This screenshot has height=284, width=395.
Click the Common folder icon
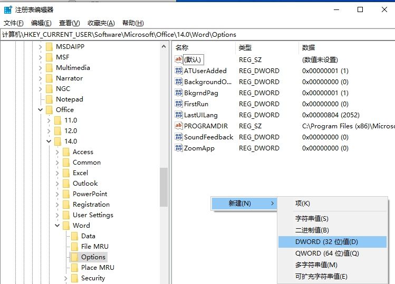click(x=66, y=163)
